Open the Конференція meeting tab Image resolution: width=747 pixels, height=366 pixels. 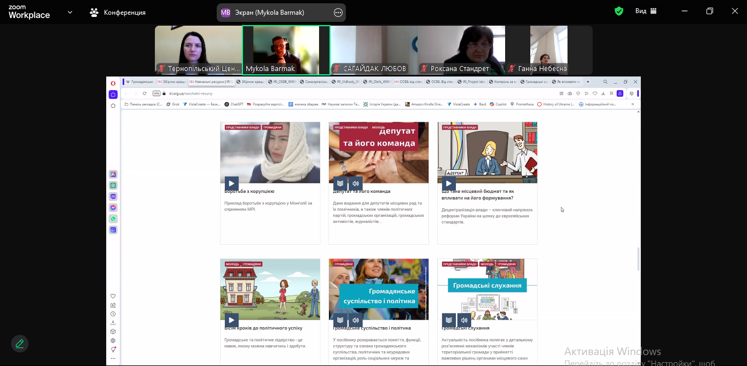[x=118, y=12]
